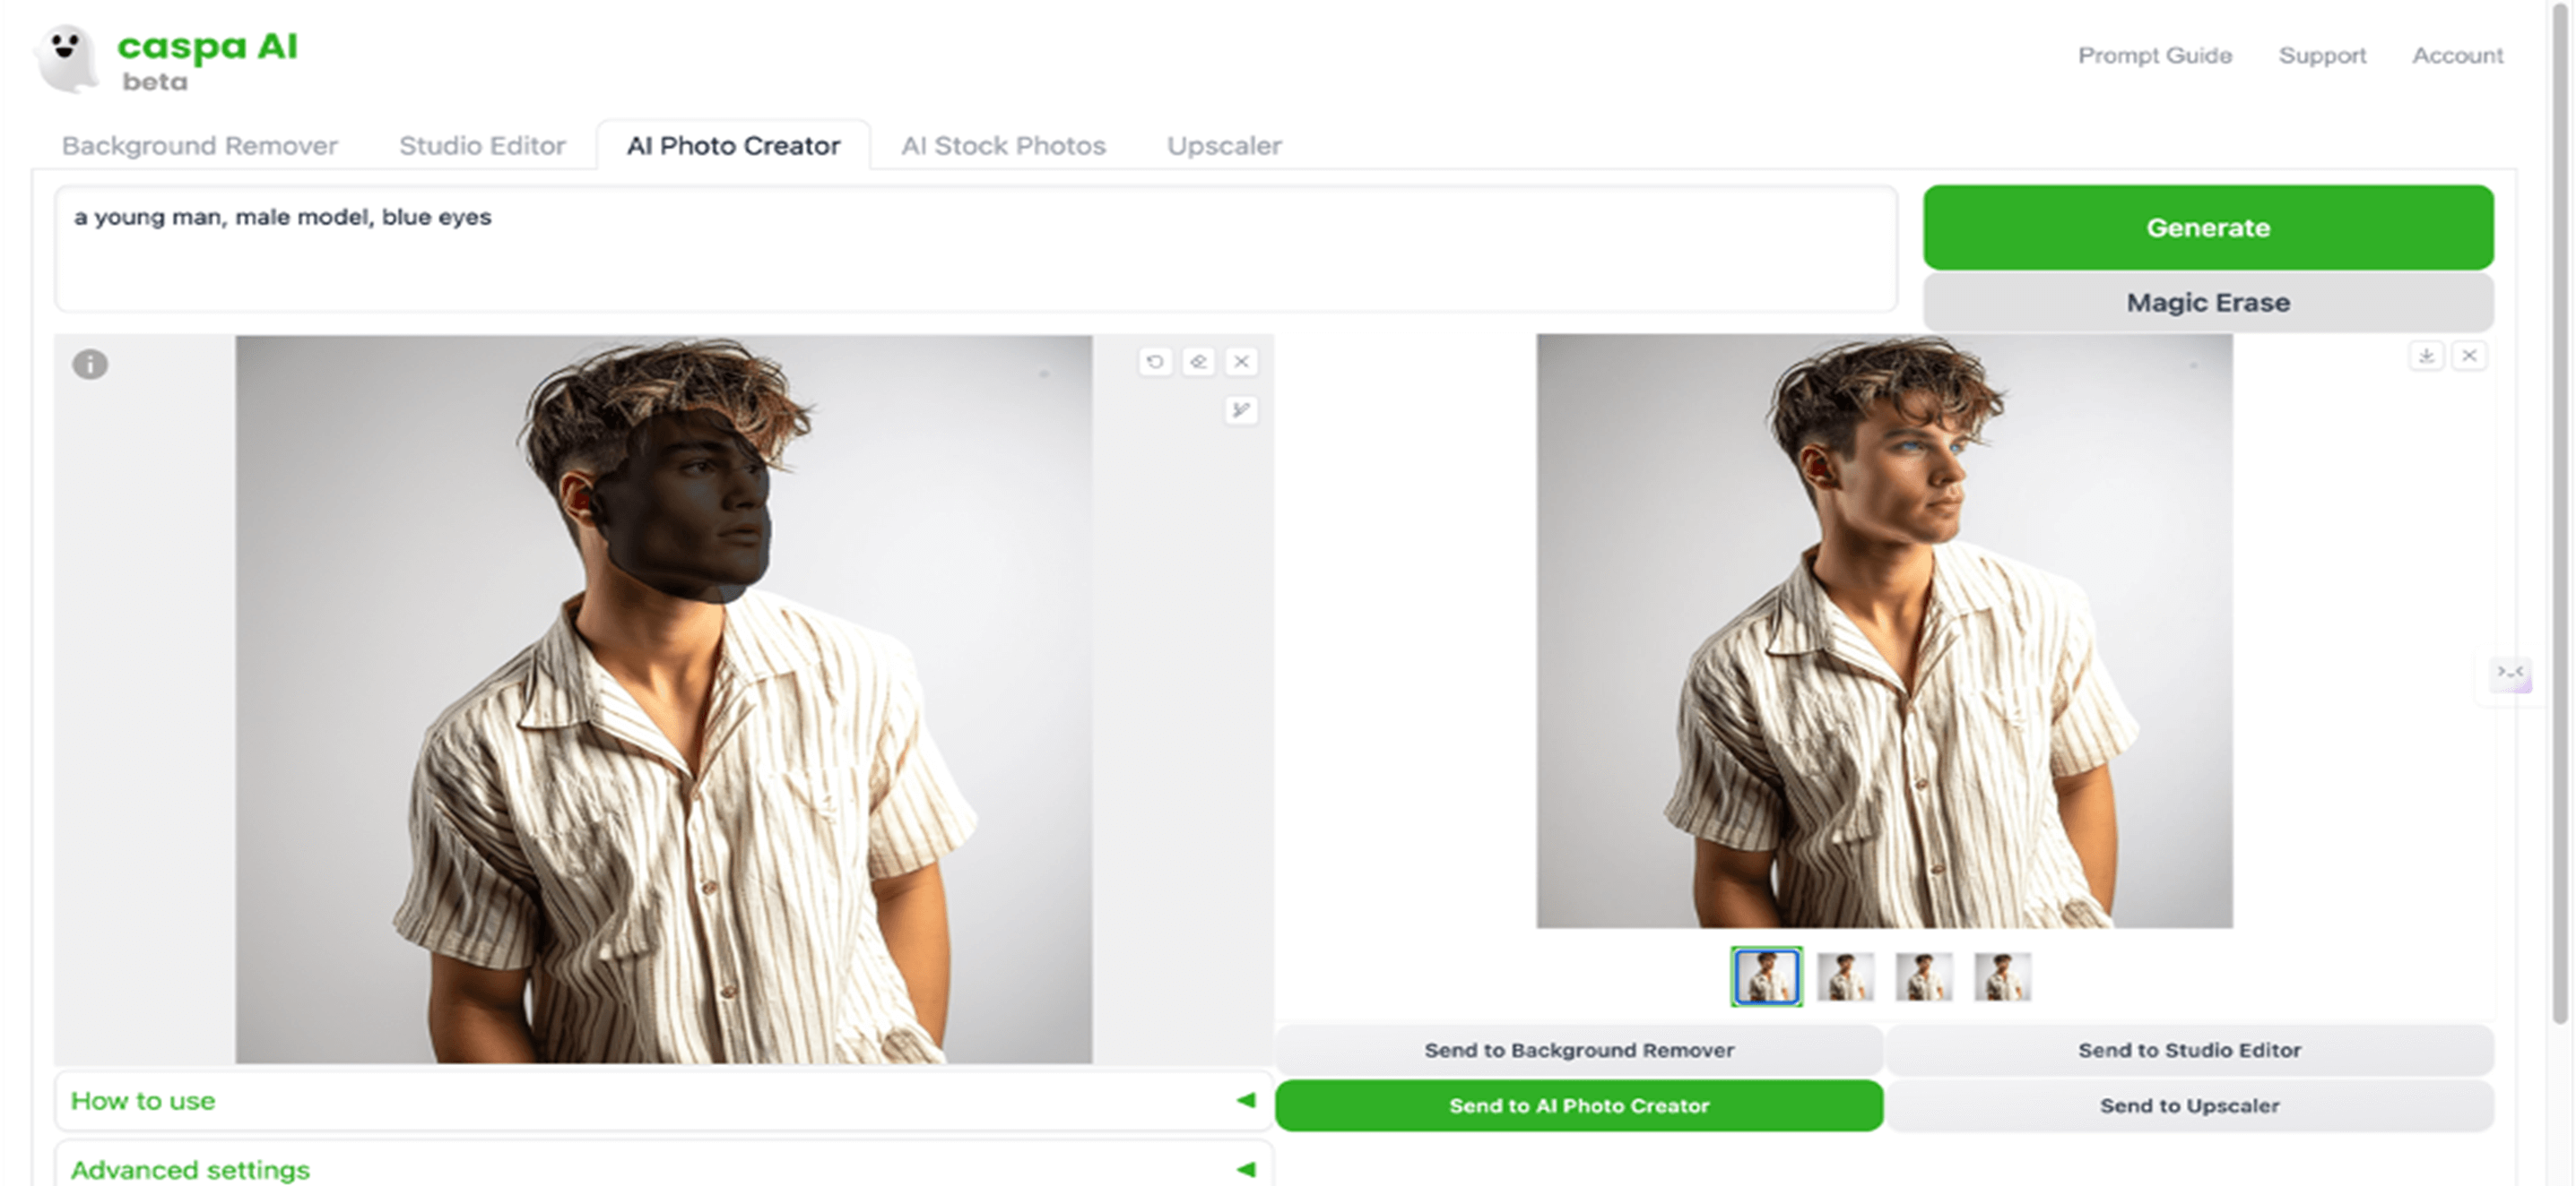Click the close icon on left image
This screenshot has width=2576, height=1186.
point(1244,361)
